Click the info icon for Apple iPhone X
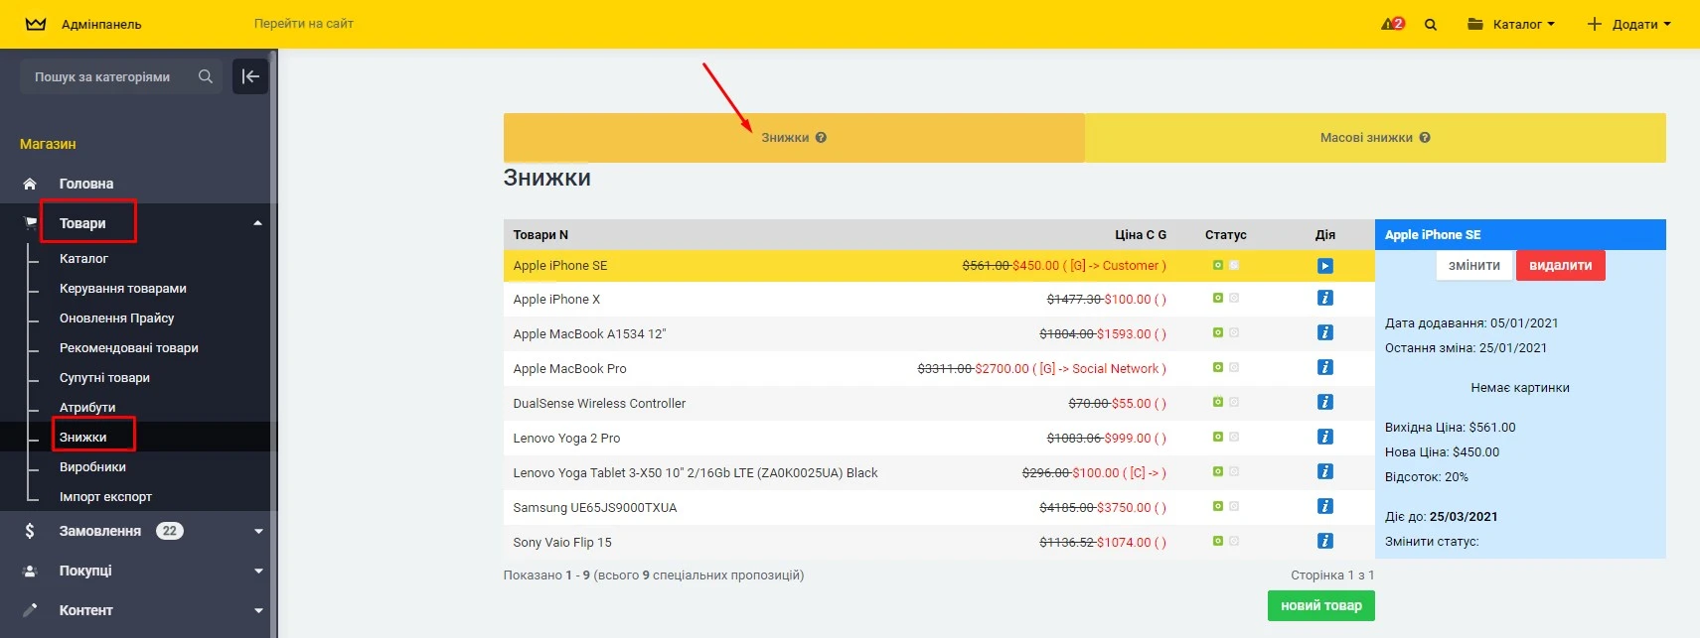Image resolution: width=1700 pixels, height=638 pixels. click(1325, 299)
